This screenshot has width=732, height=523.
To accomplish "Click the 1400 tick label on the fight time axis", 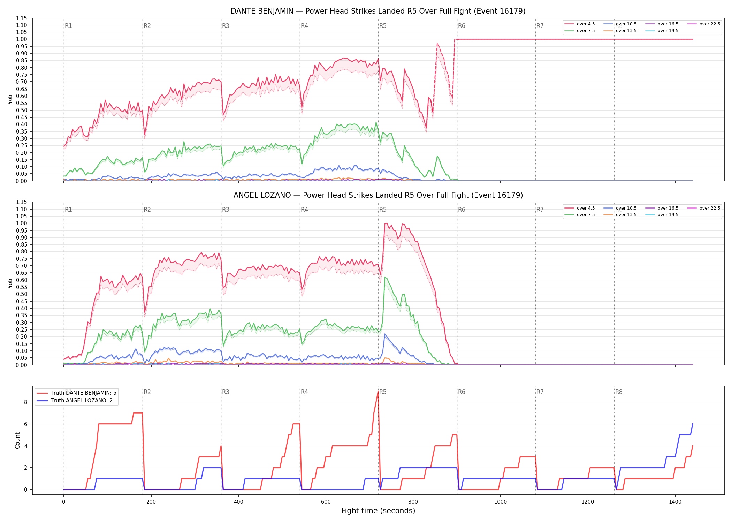I will 675,502.
